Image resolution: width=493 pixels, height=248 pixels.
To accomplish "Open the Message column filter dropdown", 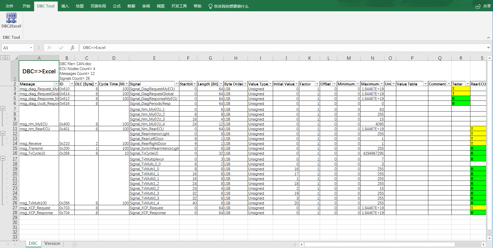I will pyautogui.click(x=56, y=84).
